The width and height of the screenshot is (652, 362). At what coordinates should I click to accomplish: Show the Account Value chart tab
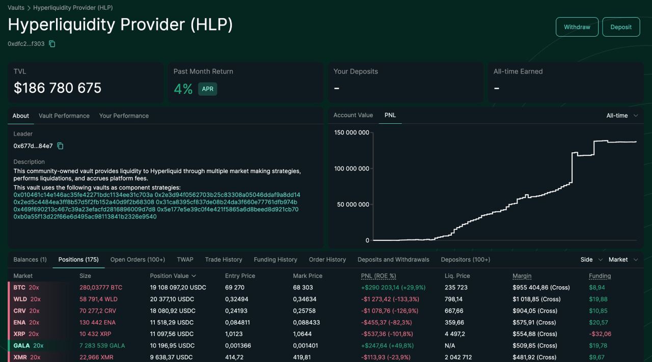coord(353,115)
